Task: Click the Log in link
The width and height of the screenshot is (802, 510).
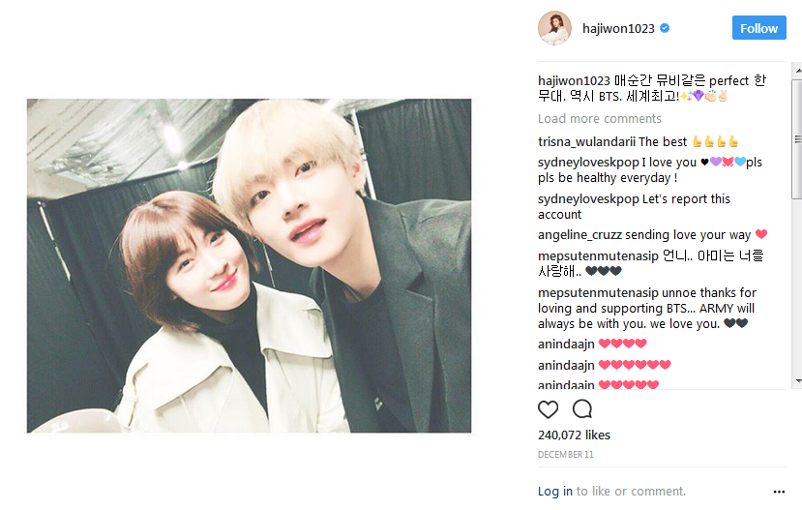Action: pos(555,492)
